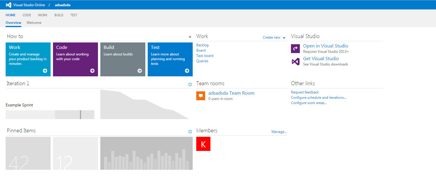Click the Iteration 1 info icon

[190, 84]
